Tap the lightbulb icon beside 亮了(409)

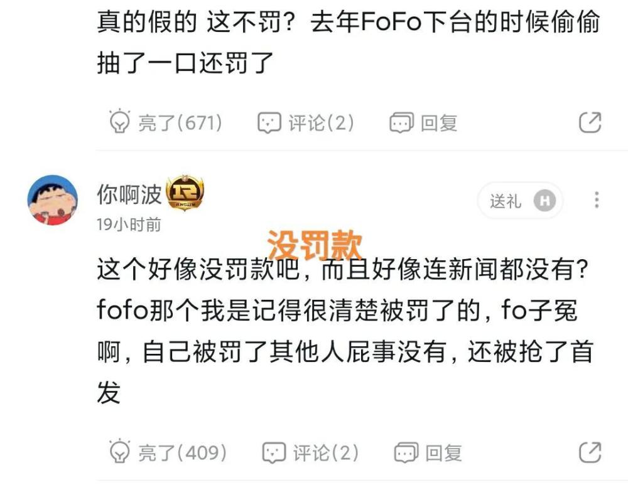(119, 451)
